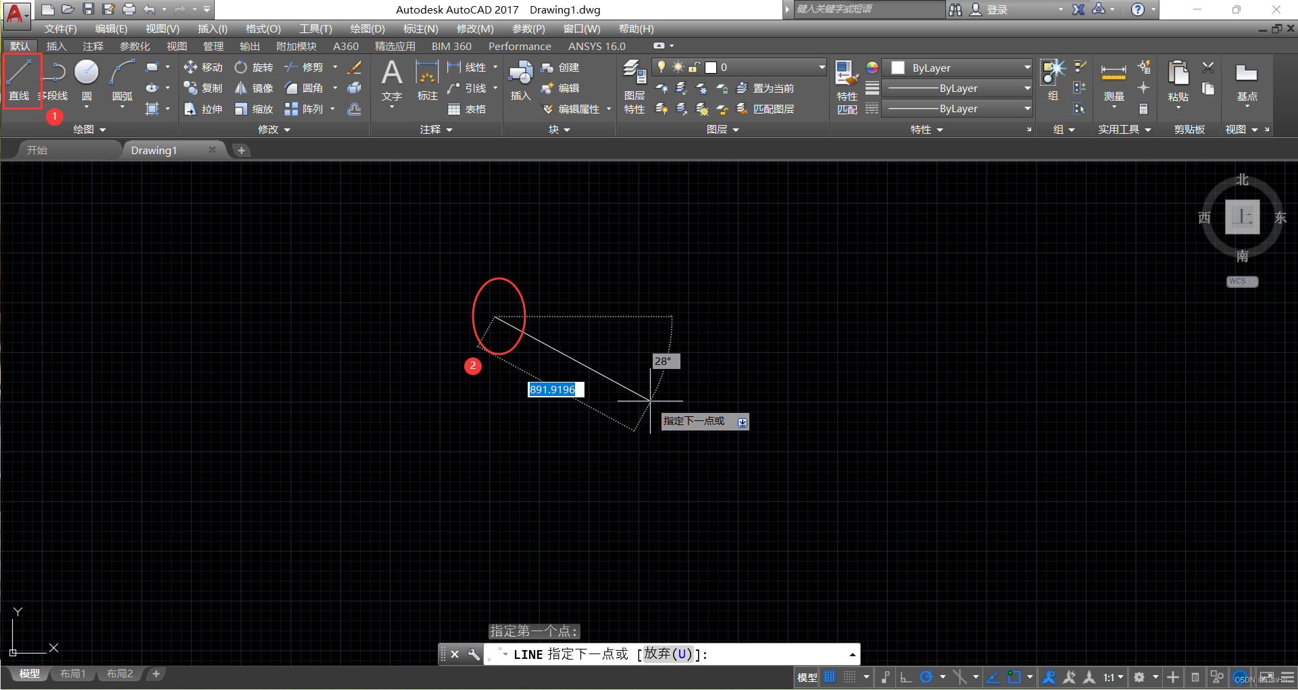Expand the Annotation (注释) panel
The width and height of the screenshot is (1298, 690).
(436, 129)
